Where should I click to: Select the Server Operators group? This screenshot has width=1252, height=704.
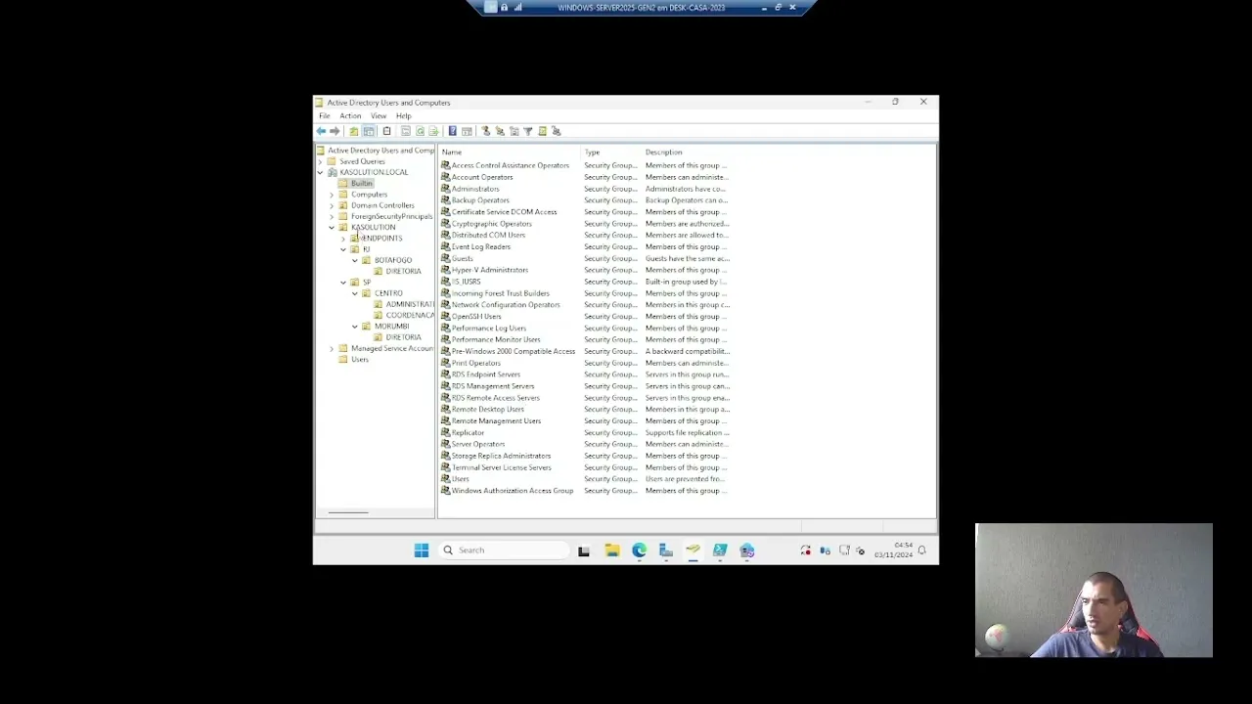(x=478, y=444)
